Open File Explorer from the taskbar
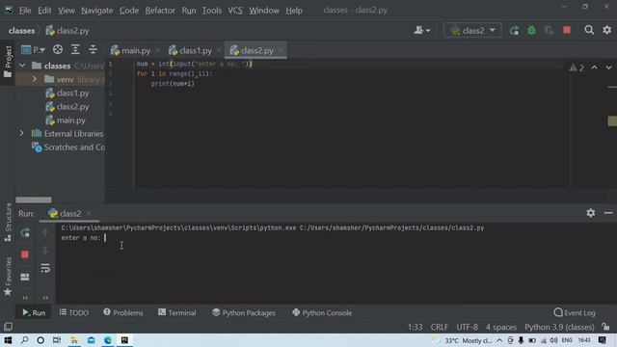The width and height of the screenshot is (617, 347). [74, 340]
